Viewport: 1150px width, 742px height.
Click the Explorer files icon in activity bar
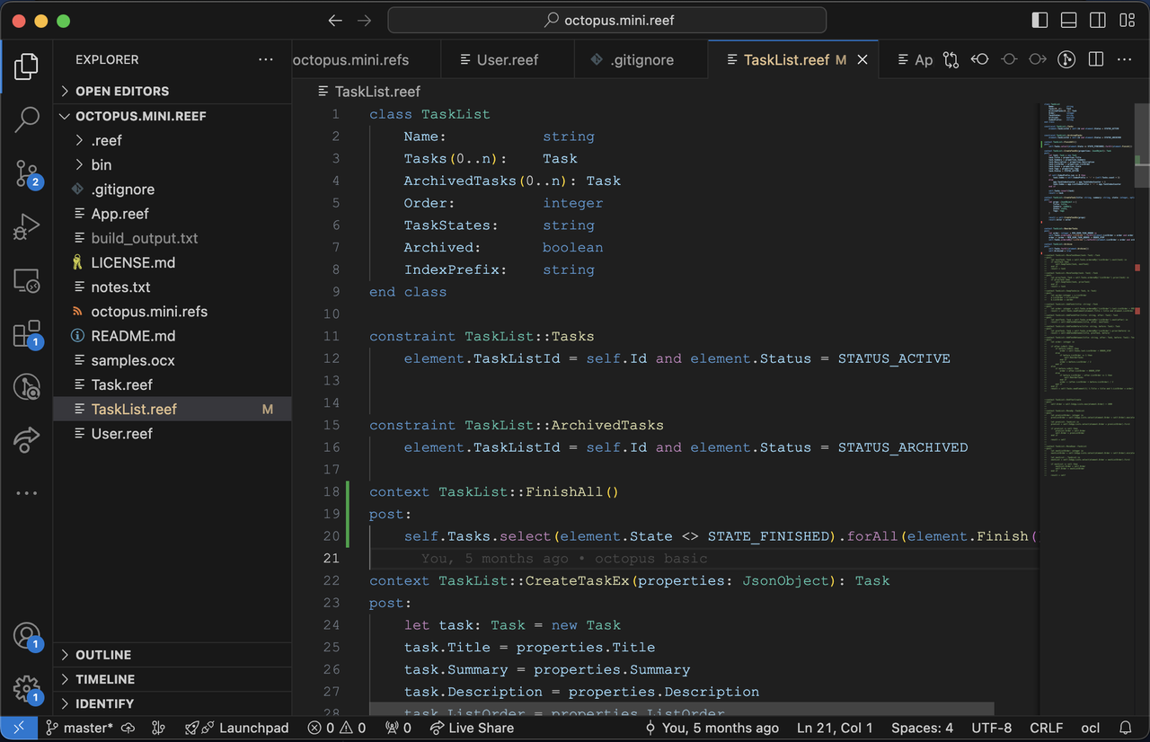[27, 66]
